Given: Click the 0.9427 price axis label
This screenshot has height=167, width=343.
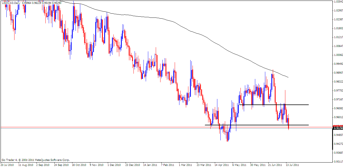Looking at the screenshot, I should point(338,144).
